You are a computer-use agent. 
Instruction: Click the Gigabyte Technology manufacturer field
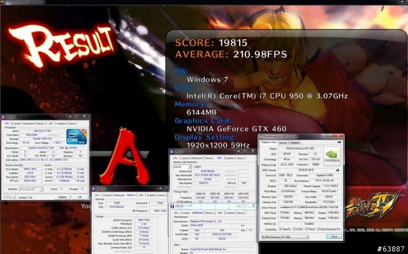[x=221, y=222]
